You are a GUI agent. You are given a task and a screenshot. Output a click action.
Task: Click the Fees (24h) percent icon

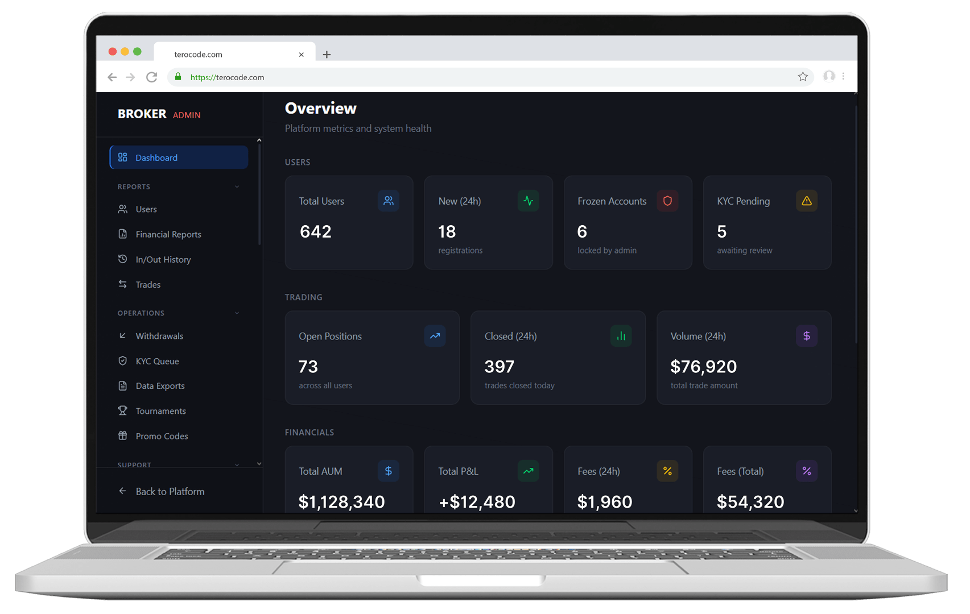point(667,471)
